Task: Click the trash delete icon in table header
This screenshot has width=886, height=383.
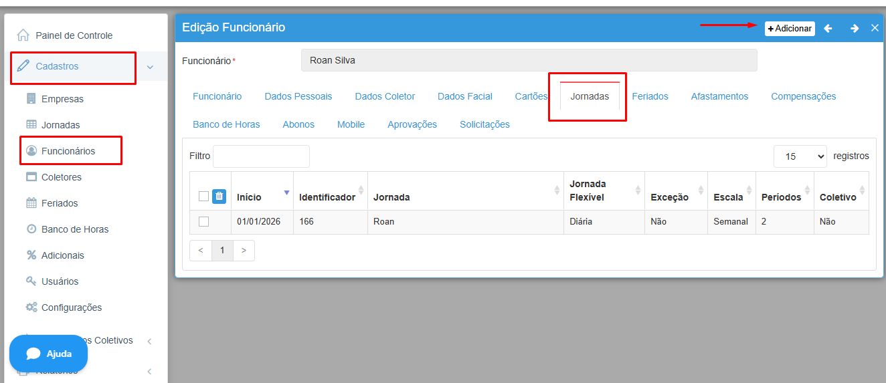Action: pyautogui.click(x=219, y=196)
